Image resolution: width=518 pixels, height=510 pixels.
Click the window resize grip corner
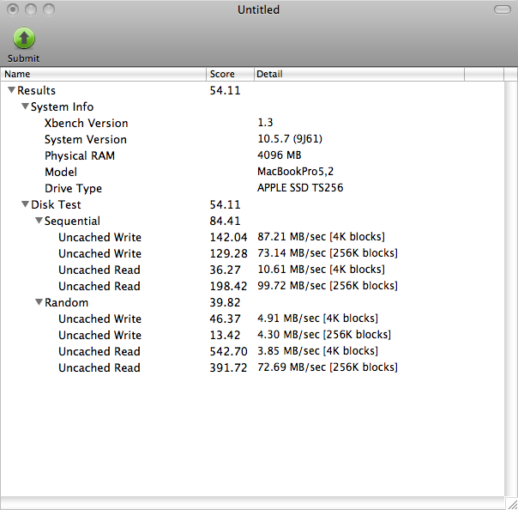[x=512, y=504]
